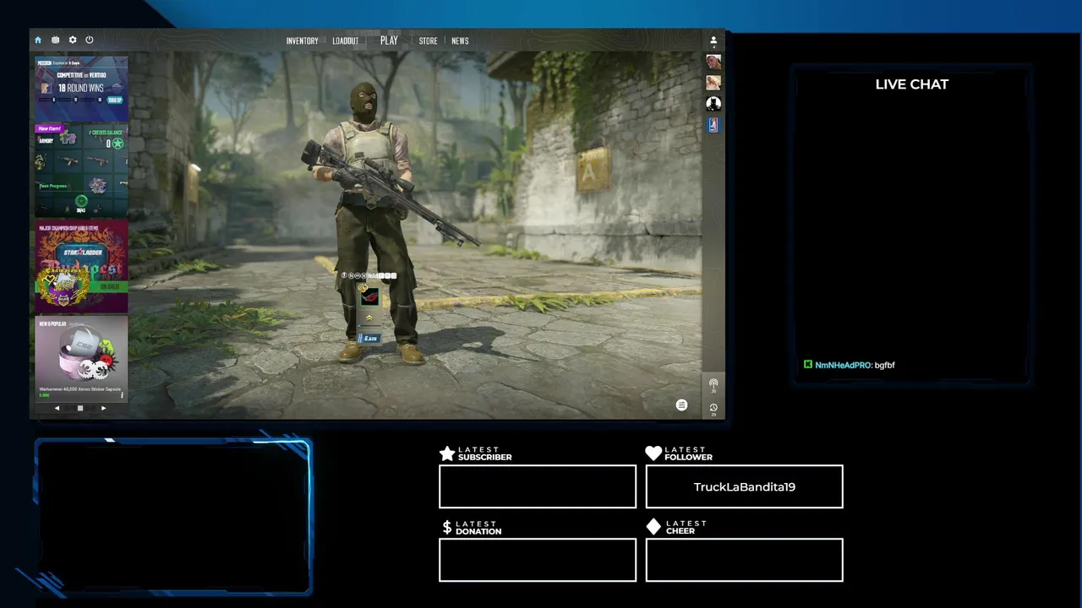
Task: Open the watch/TV icon next to Home
Action: (x=55, y=40)
